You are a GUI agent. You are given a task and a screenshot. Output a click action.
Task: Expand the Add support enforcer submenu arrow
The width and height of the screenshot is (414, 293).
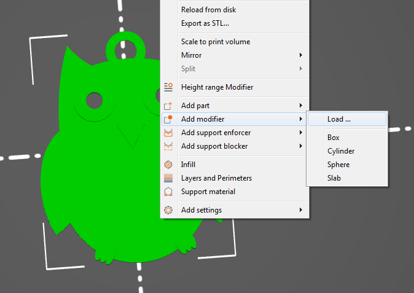301,132
